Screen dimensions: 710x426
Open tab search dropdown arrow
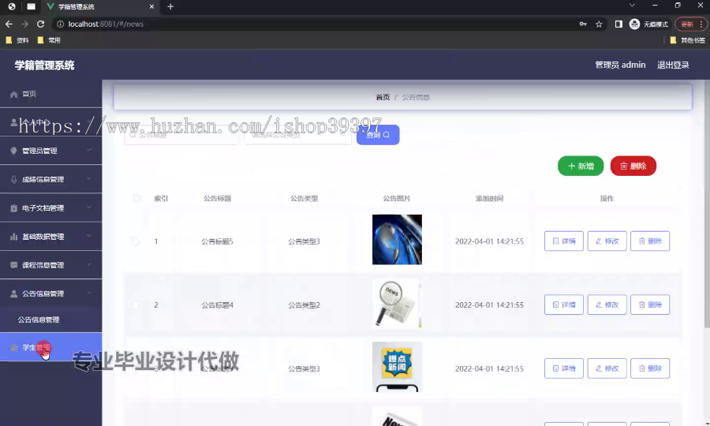(x=632, y=6)
